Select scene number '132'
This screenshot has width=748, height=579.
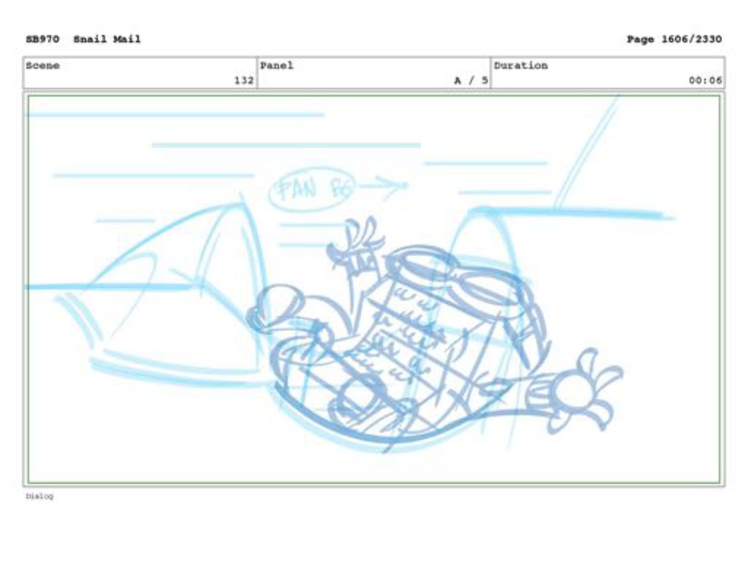244,80
